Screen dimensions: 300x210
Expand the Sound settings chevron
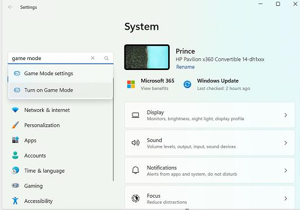click(285, 143)
